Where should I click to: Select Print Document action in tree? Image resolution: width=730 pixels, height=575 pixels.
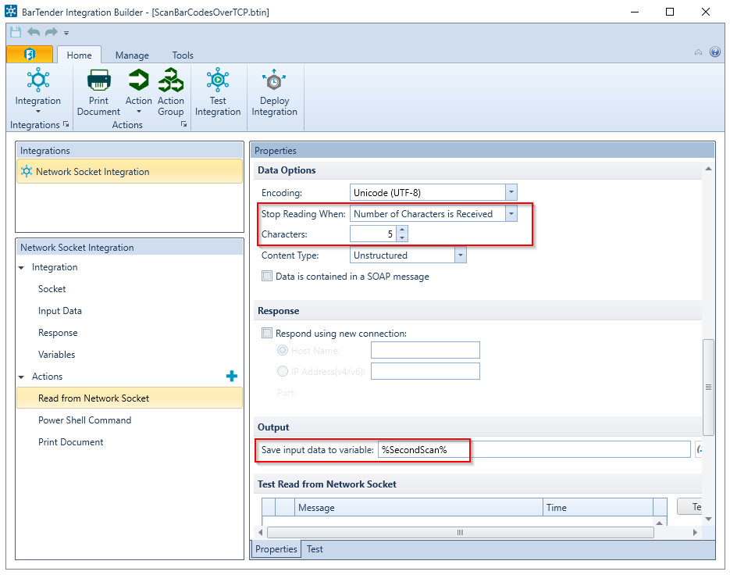pos(71,441)
